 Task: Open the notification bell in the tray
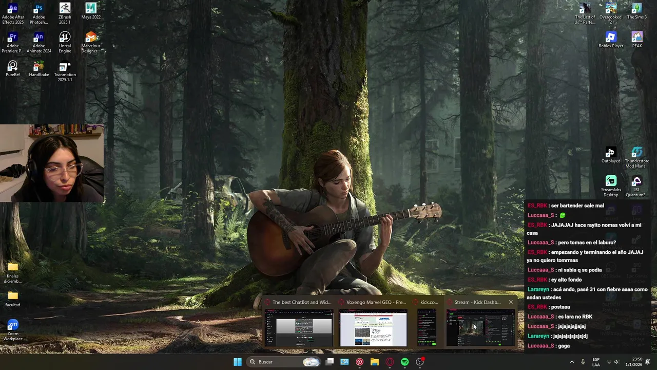pyautogui.click(x=648, y=362)
